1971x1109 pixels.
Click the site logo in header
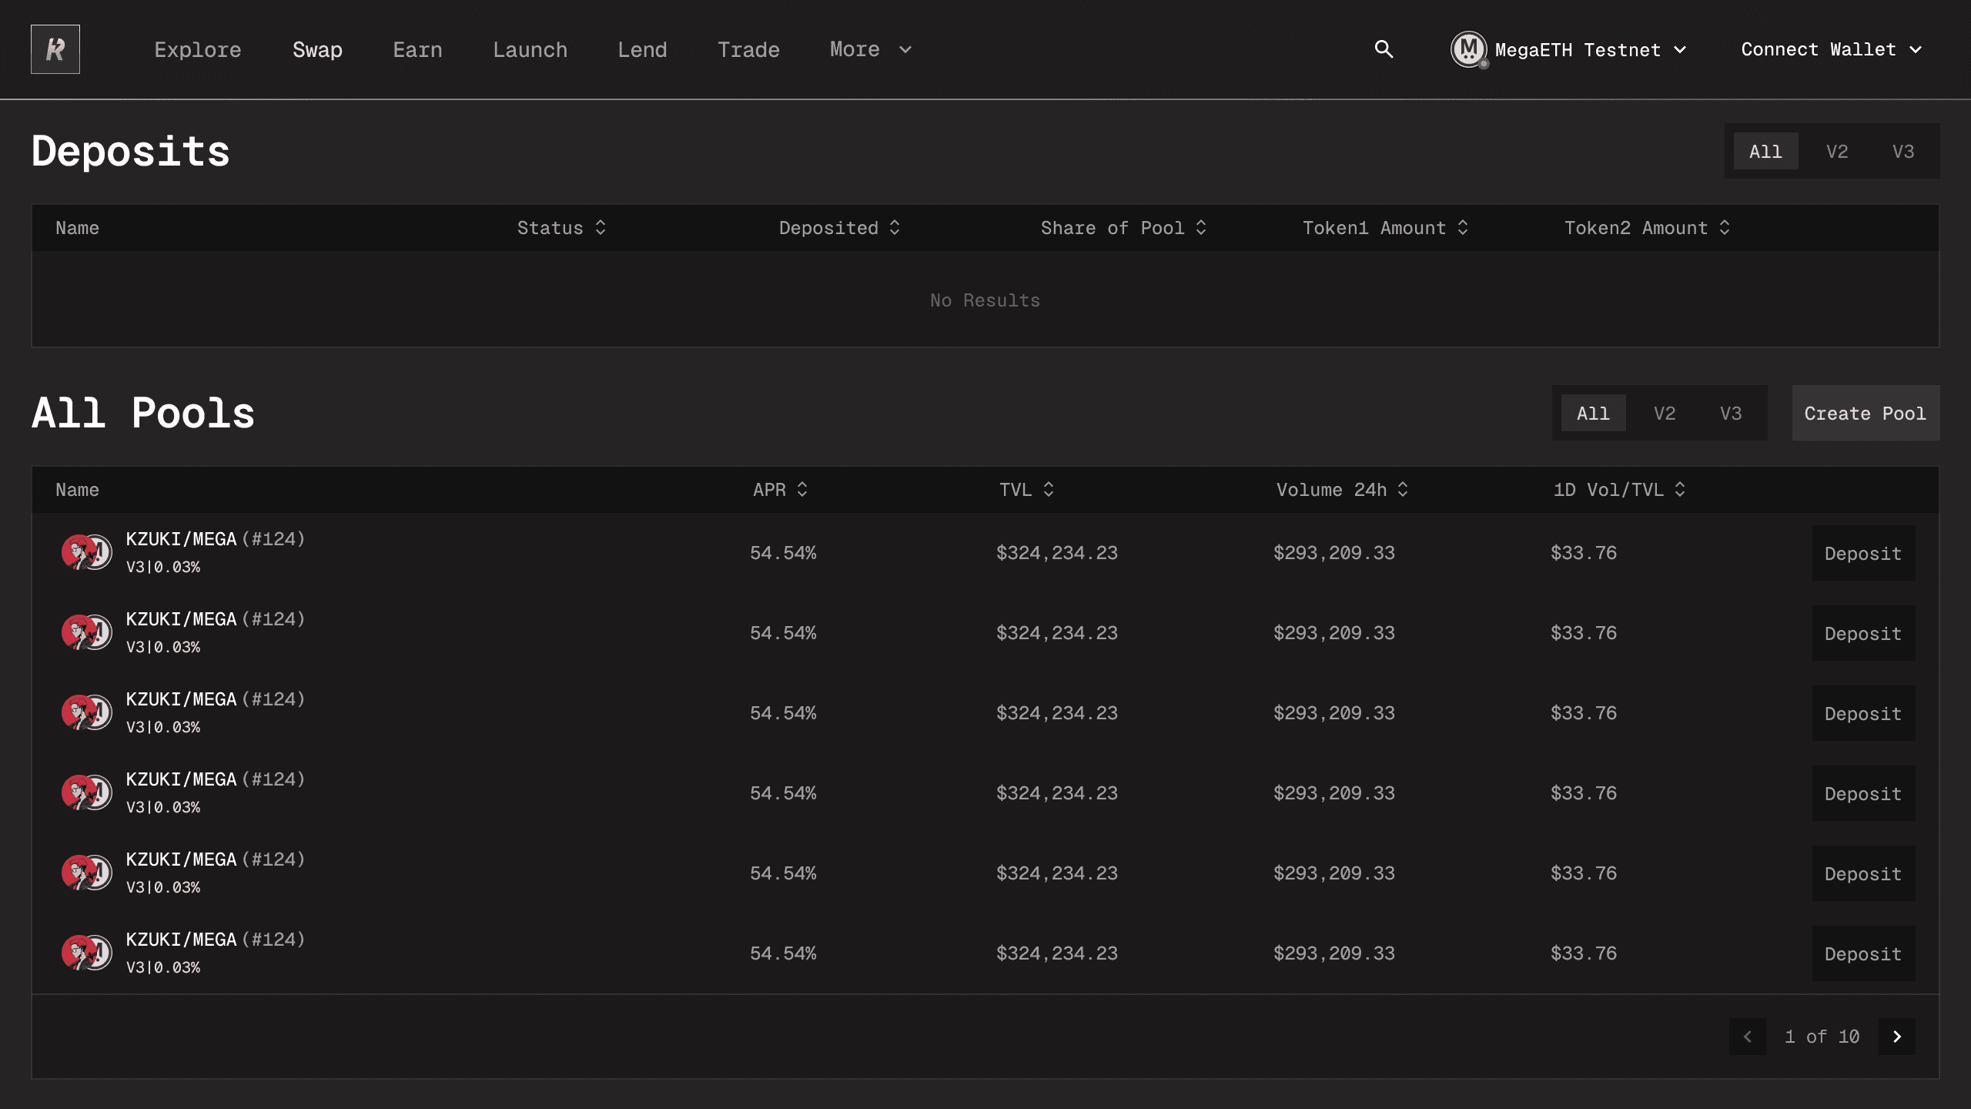click(x=55, y=49)
